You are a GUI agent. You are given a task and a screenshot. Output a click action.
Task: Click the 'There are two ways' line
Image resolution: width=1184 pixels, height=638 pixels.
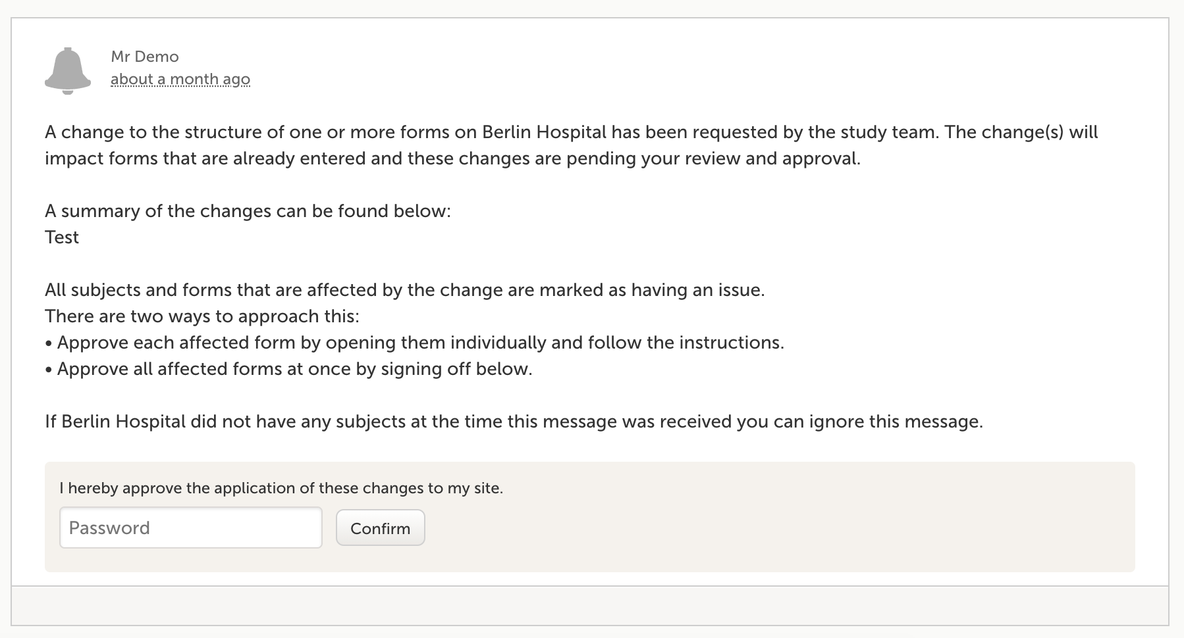click(x=202, y=316)
